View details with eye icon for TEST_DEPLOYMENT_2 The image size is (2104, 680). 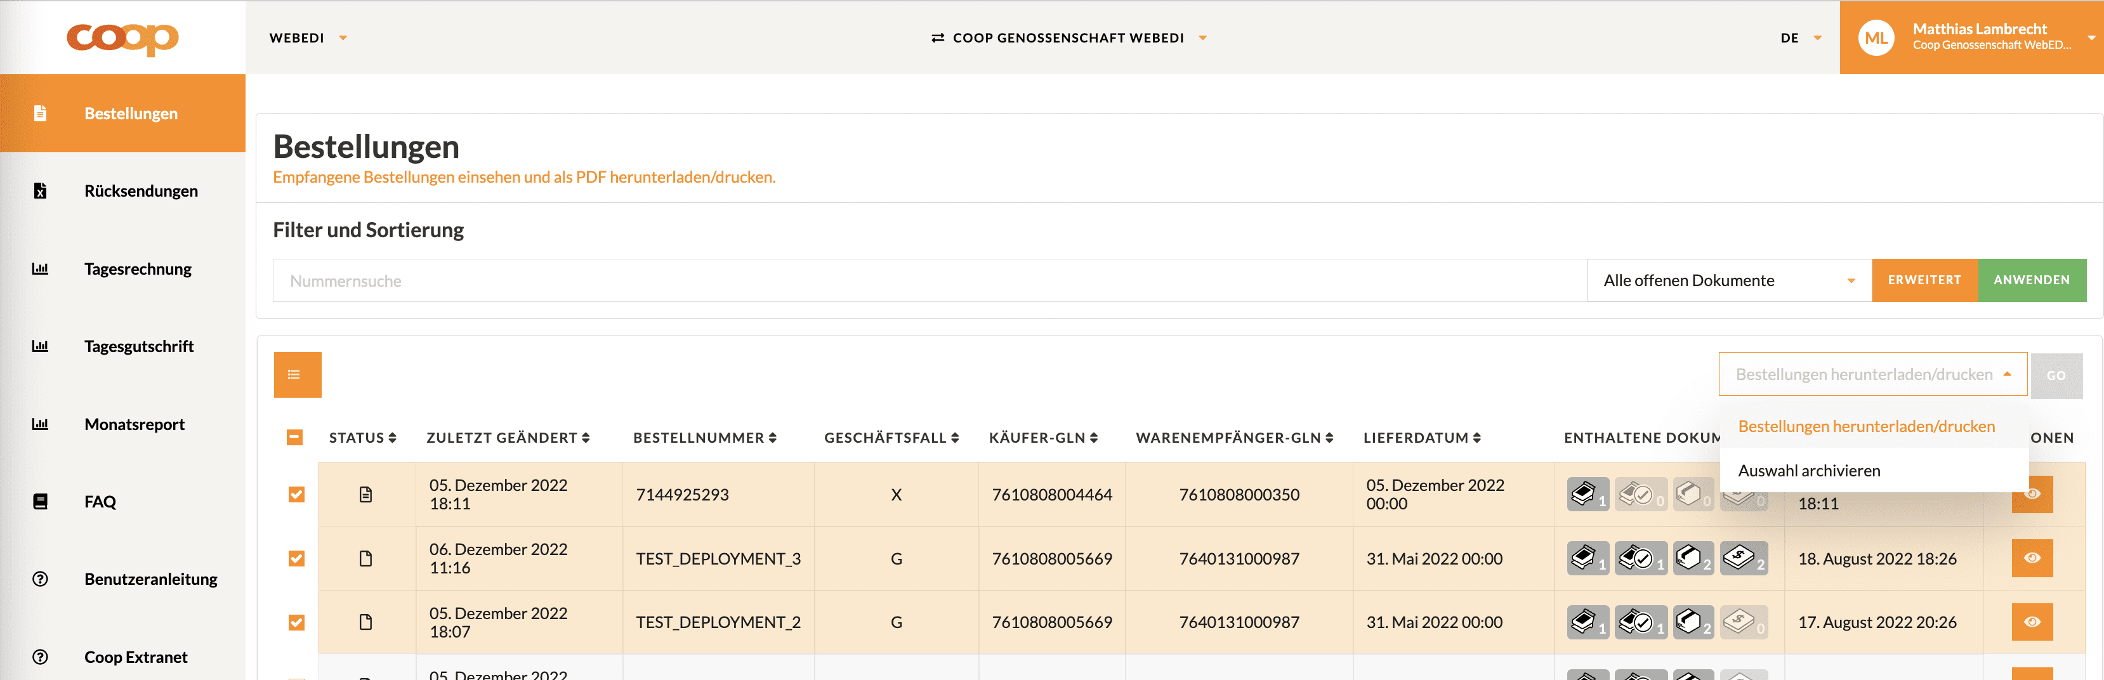pos(2031,622)
